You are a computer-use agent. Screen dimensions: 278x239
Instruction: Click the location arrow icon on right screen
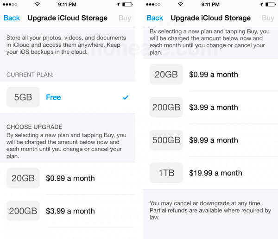pos(261,4)
